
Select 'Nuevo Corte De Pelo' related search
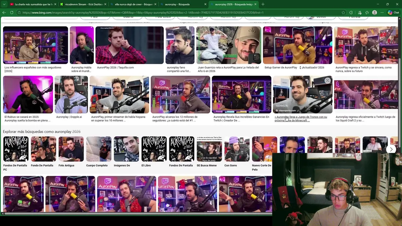pos(264,154)
